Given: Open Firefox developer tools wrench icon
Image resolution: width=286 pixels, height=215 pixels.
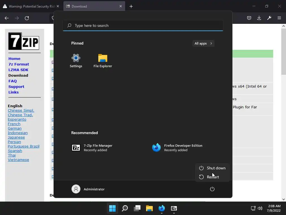Looking at the screenshot, I should (269, 18).
